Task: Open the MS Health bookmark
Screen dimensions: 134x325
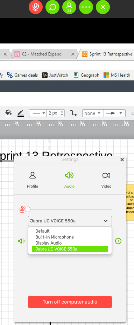Action: (x=117, y=75)
